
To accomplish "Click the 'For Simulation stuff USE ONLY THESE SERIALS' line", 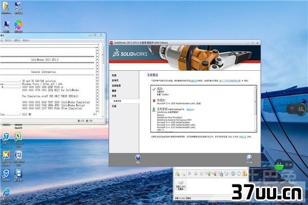I will coord(50,96).
